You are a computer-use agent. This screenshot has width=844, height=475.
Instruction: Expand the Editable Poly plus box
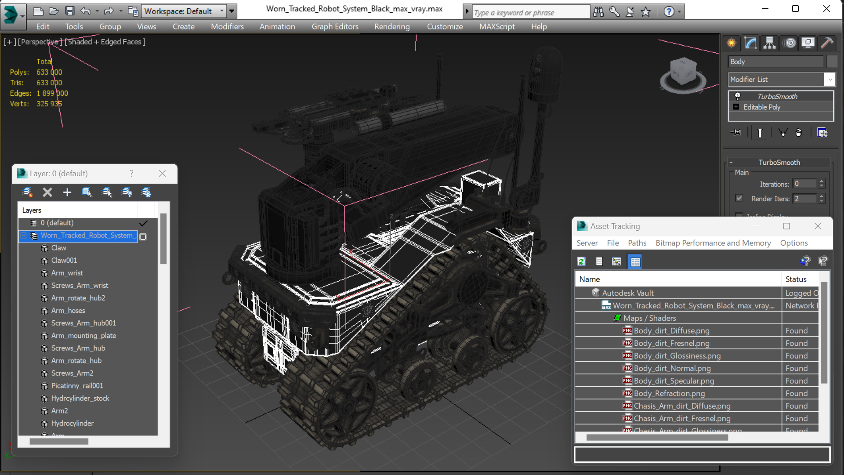(736, 107)
